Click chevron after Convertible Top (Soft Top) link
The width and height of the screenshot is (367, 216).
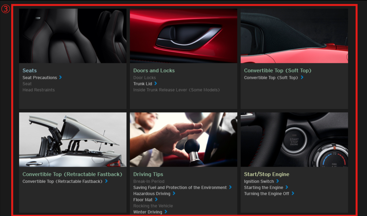[302, 78]
